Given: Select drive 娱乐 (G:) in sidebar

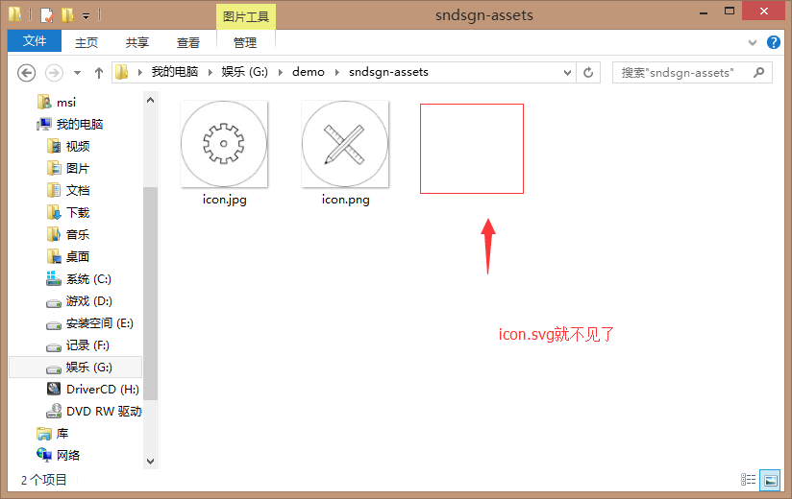Looking at the screenshot, I should pyautogui.click(x=88, y=368).
